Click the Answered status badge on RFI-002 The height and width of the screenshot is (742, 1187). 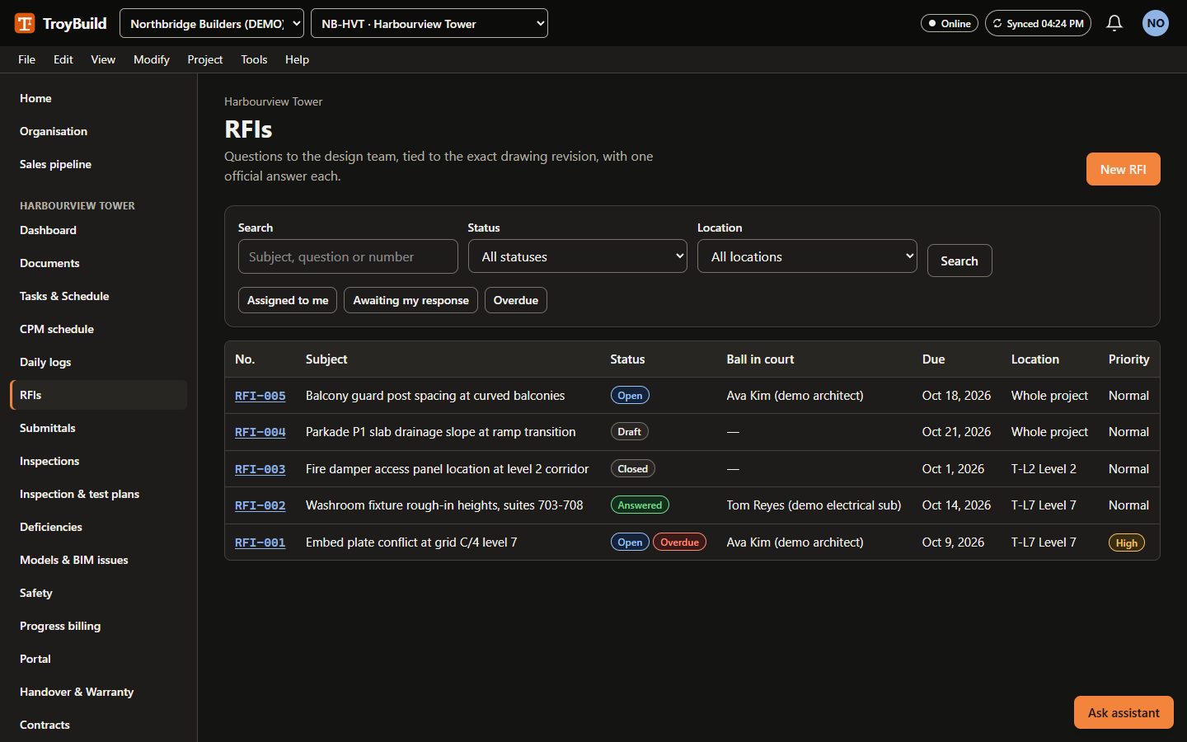(640, 505)
